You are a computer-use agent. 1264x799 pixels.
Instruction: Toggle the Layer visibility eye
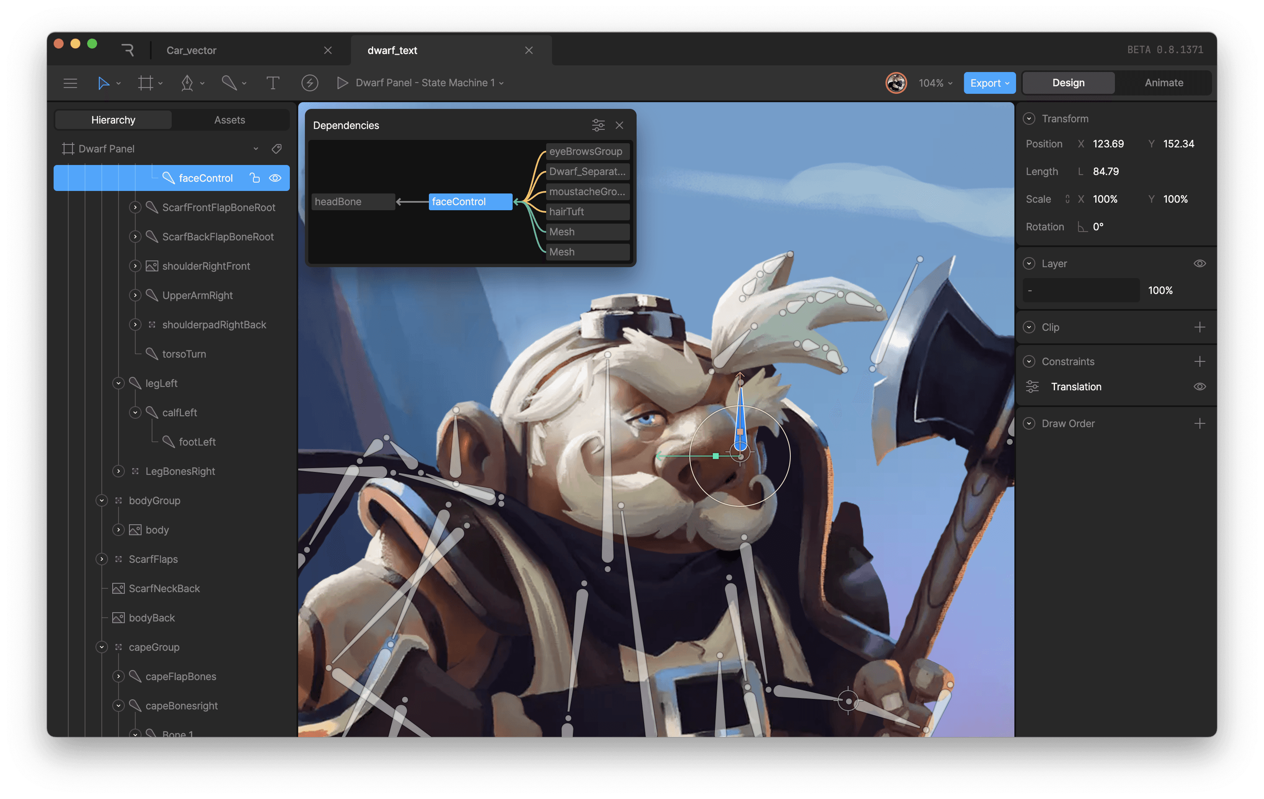(x=1200, y=263)
